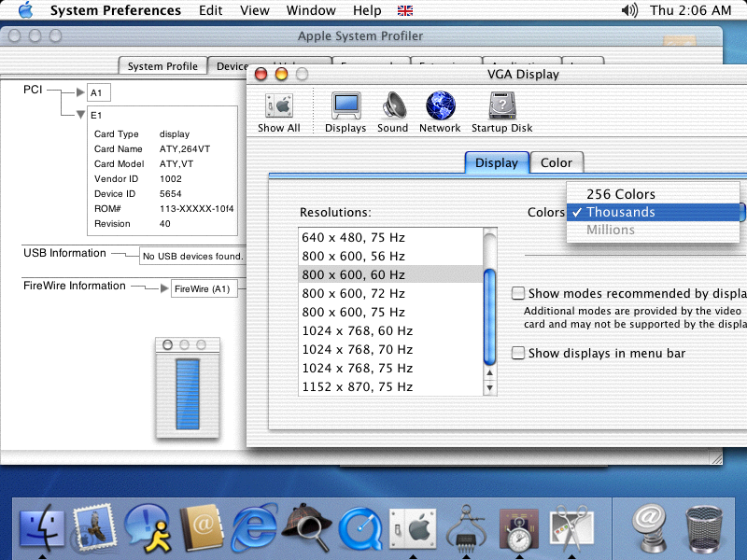The image size is (747, 560).
Task: Pick the greyed Millions colors option
Action: tap(653, 230)
